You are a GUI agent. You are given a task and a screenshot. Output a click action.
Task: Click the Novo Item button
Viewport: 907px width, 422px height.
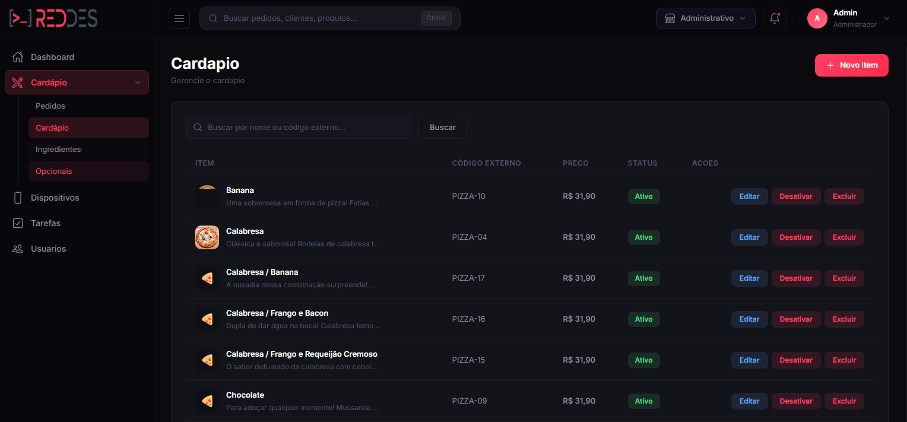pyautogui.click(x=851, y=65)
